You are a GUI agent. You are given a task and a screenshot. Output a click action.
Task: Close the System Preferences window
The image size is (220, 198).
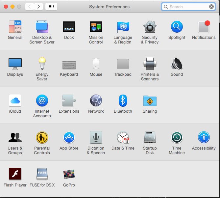[6, 7]
